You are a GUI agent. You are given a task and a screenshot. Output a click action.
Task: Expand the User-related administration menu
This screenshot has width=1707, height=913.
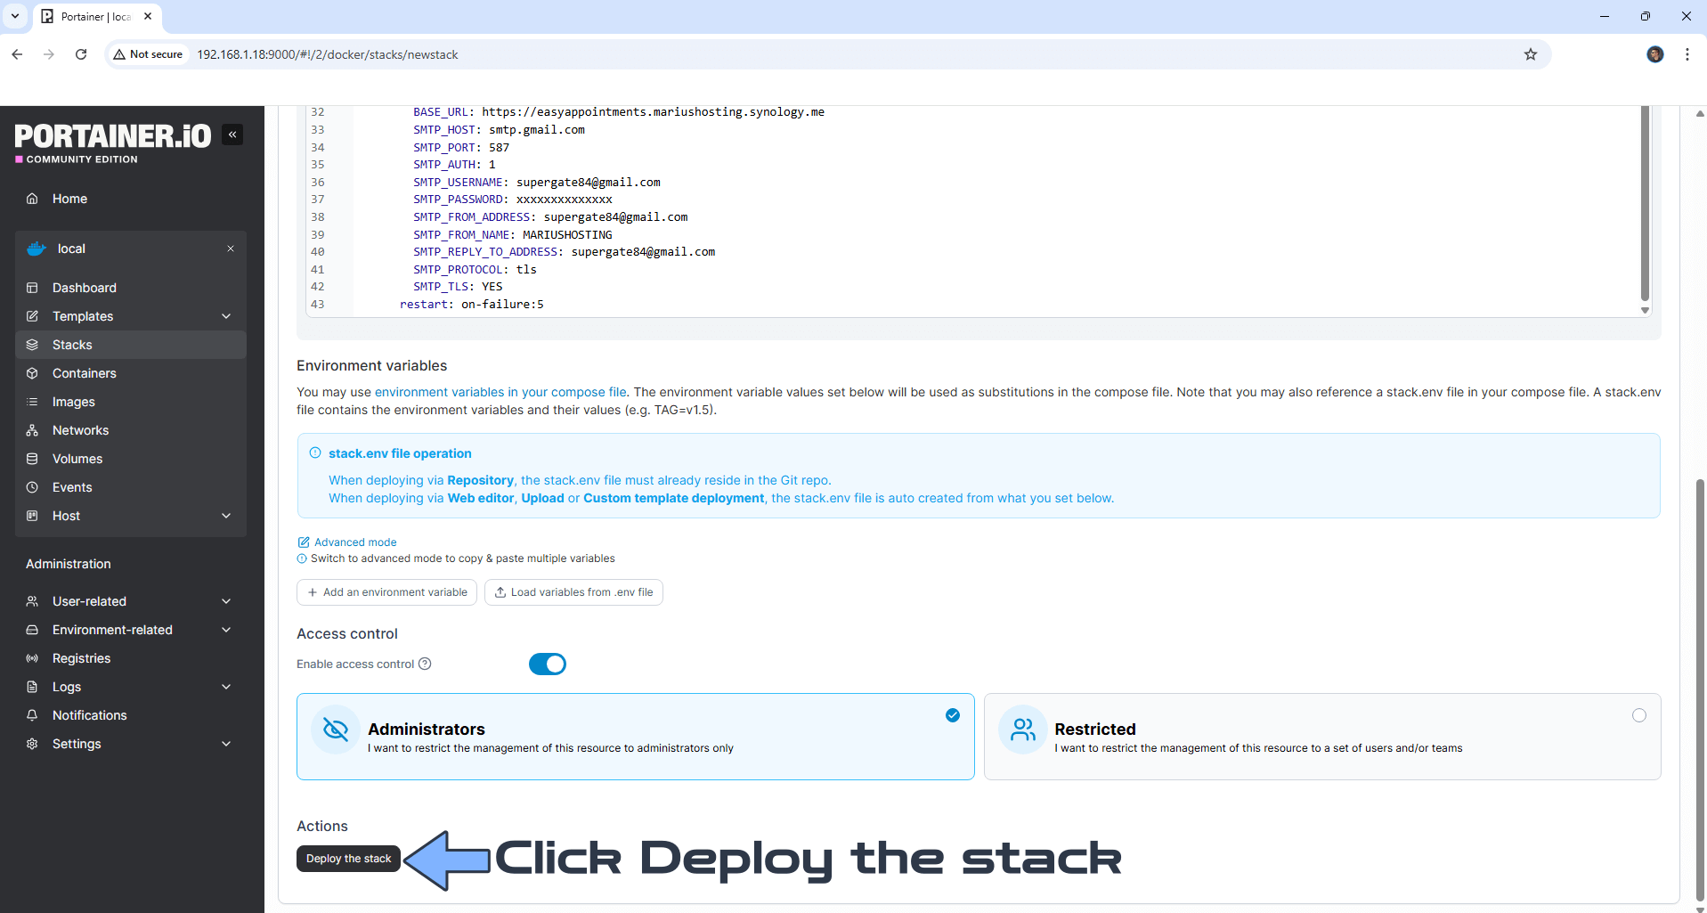click(x=226, y=601)
